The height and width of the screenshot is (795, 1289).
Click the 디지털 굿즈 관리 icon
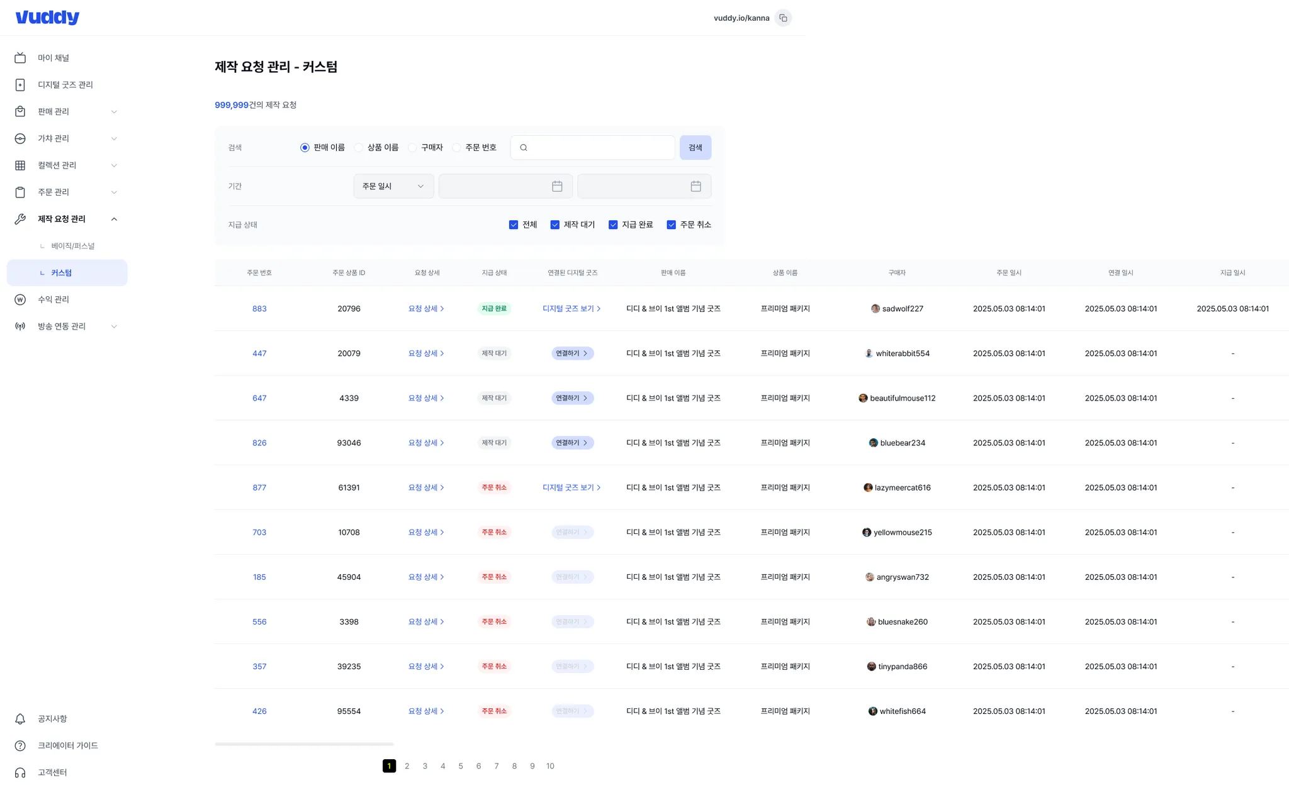[x=20, y=85]
